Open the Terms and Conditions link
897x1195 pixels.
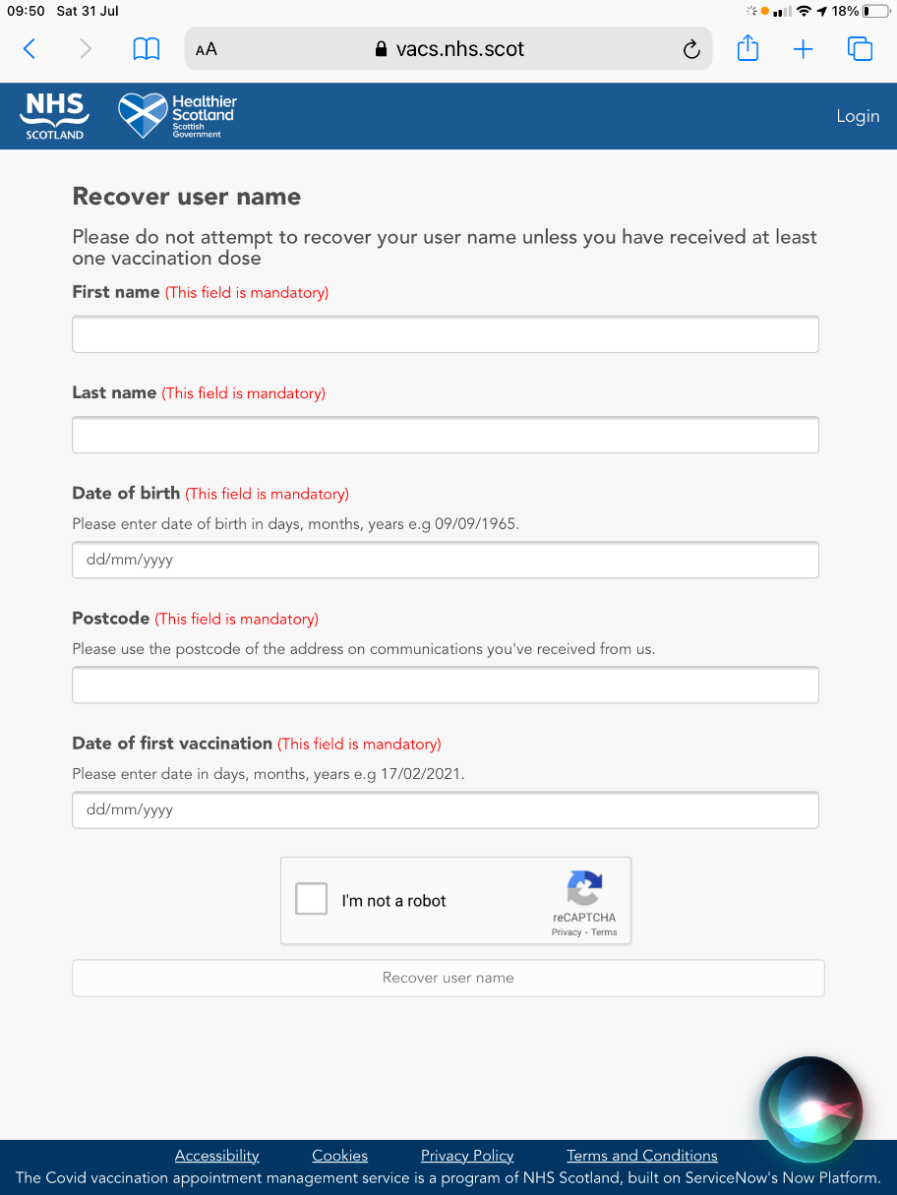tap(642, 1156)
